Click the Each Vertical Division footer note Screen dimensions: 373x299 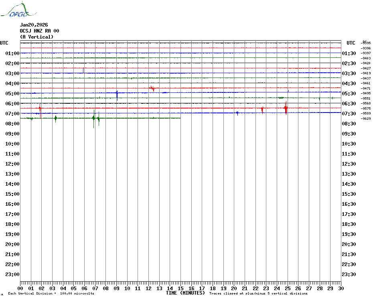[x=51, y=294]
